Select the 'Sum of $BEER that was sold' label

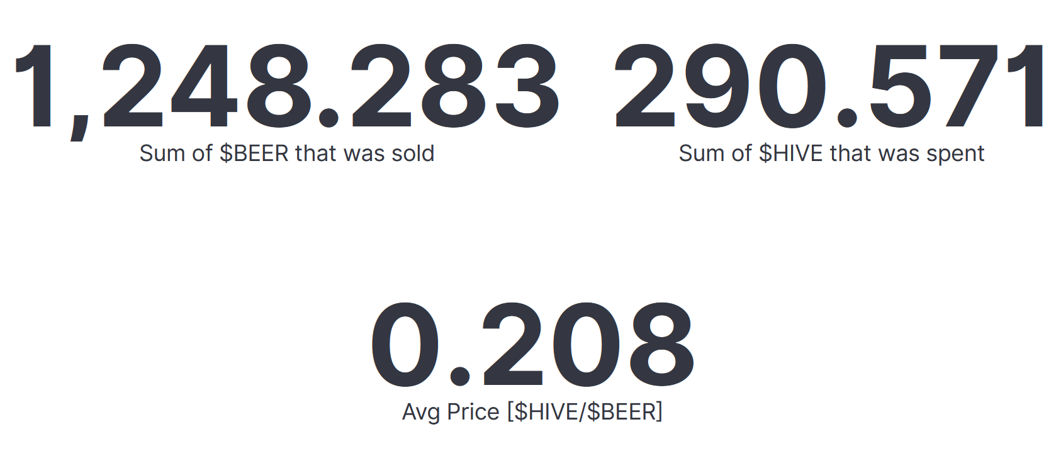pos(287,153)
